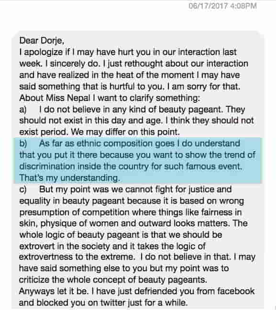The width and height of the screenshot is (276, 310).
Task: Select the line 'About Miss Nepal I want to clarify something:'
Action: point(110,98)
